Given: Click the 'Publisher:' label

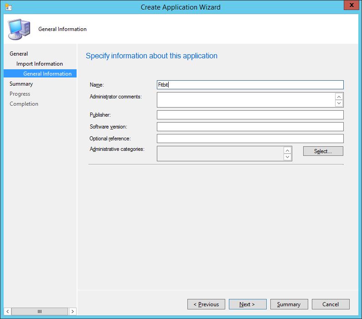Looking at the screenshot, I should pos(100,115).
